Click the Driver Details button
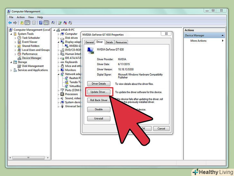 (x=99, y=84)
